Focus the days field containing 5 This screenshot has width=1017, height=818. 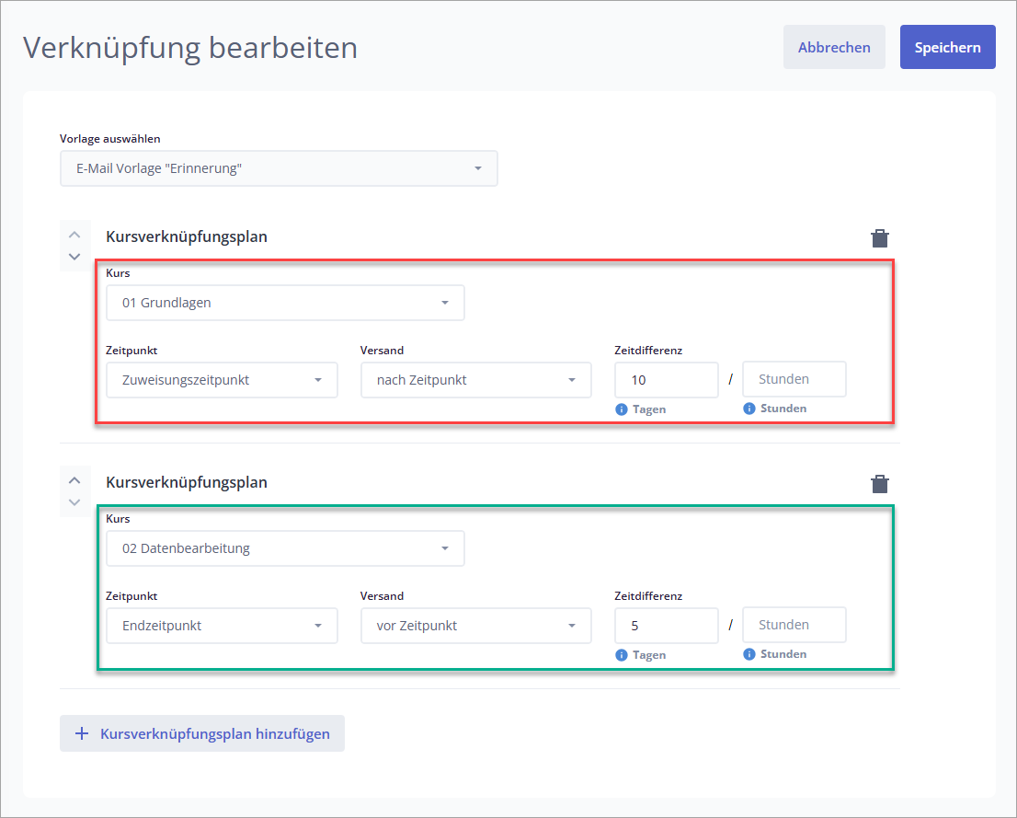click(667, 626)
